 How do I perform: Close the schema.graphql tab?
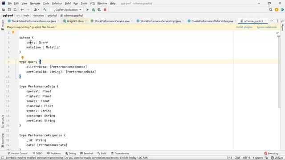click(x=265, y=21)
